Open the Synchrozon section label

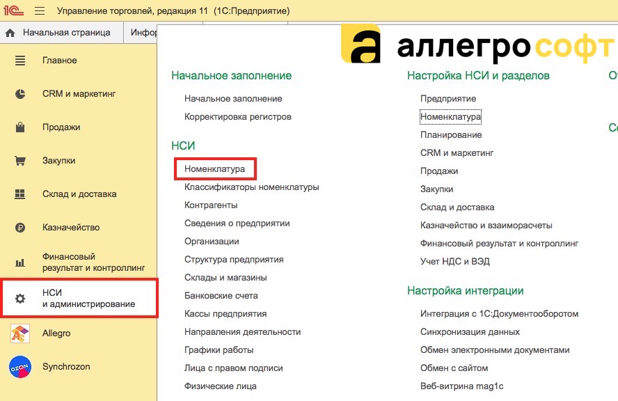coord(66,367)
